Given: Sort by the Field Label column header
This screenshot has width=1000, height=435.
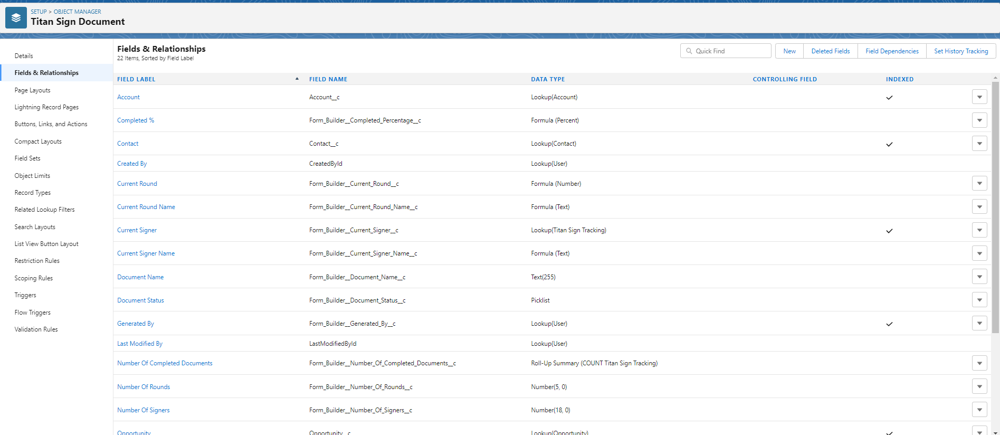Looking at the screenshot, I should coord(136,79).
